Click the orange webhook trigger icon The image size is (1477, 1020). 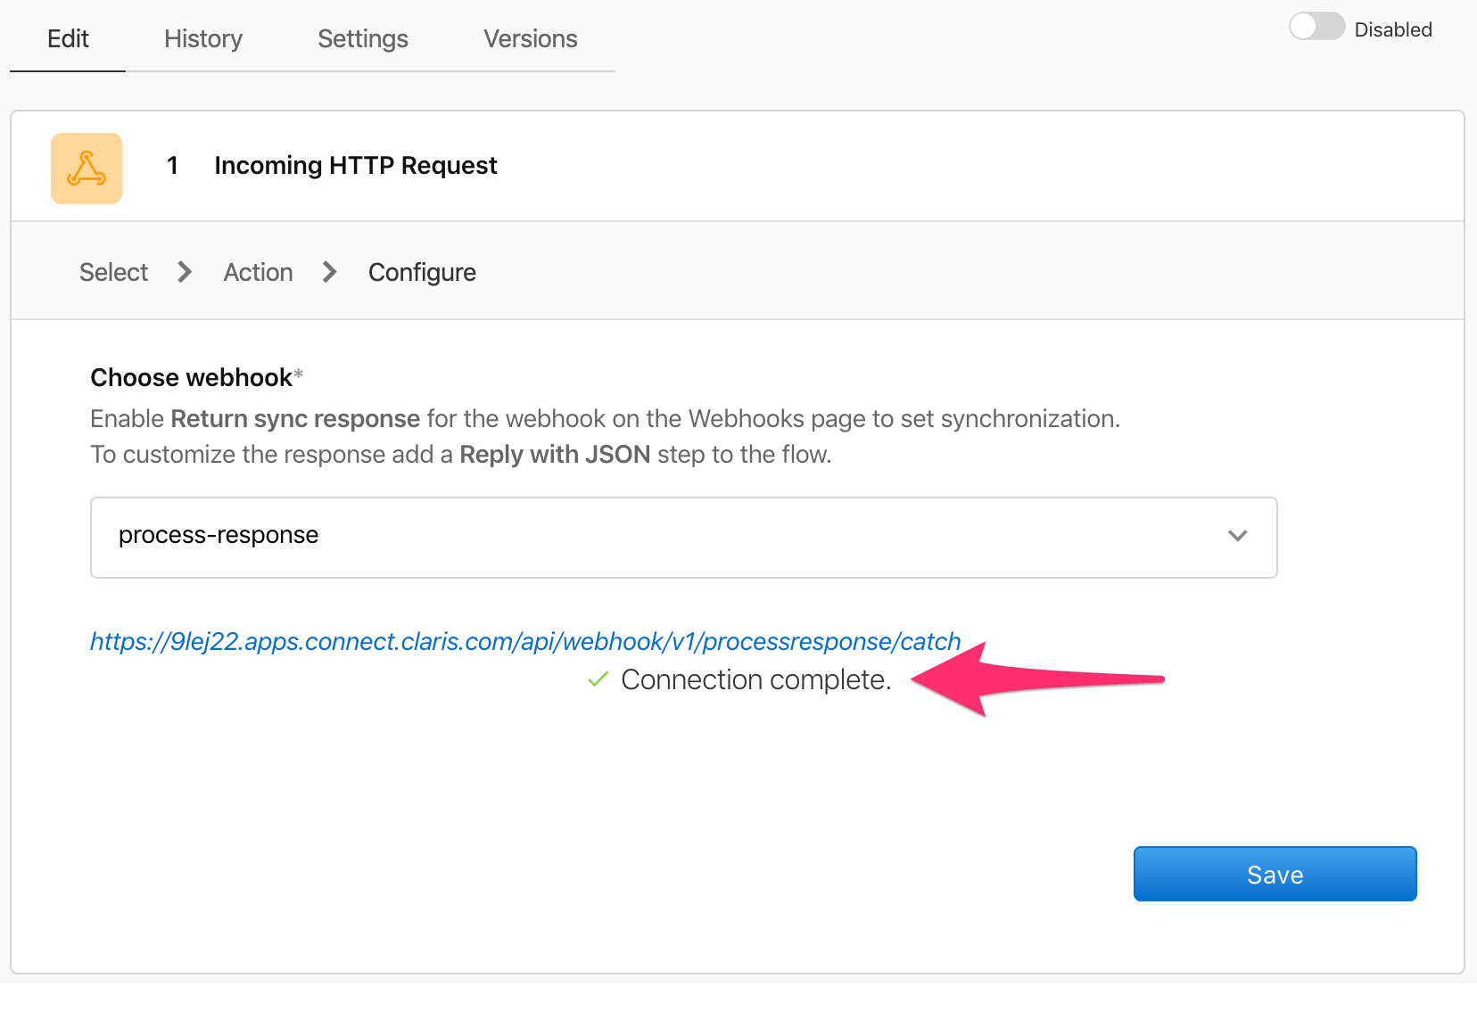click(87, 169)
